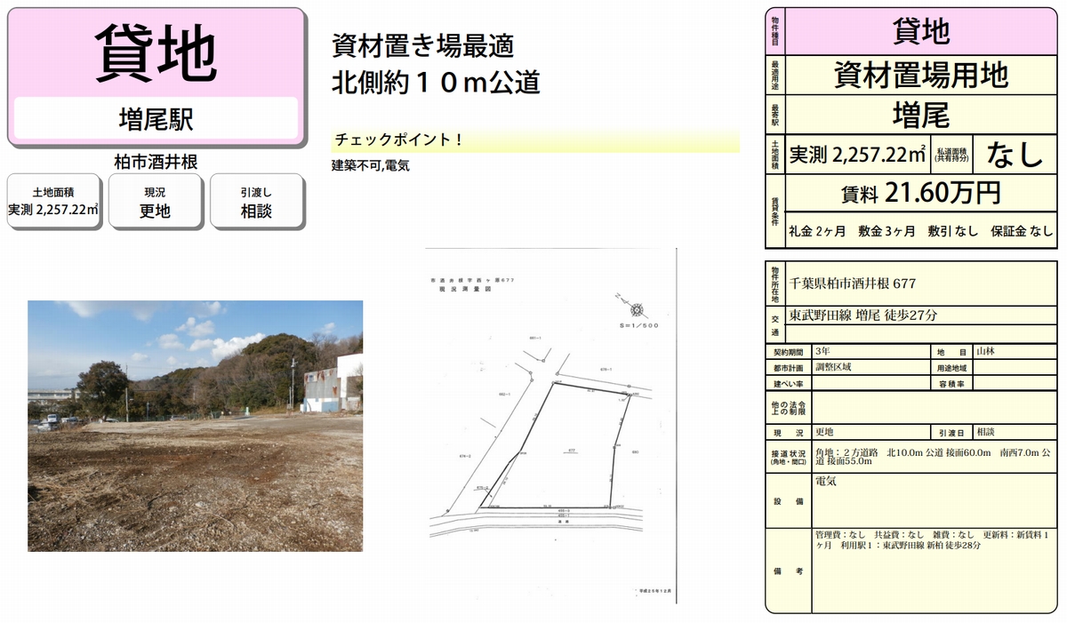Select 東武野田線 増尾 徒歩27分
The height and width of the screenshot is (623, 1067).
coord(863,315)
